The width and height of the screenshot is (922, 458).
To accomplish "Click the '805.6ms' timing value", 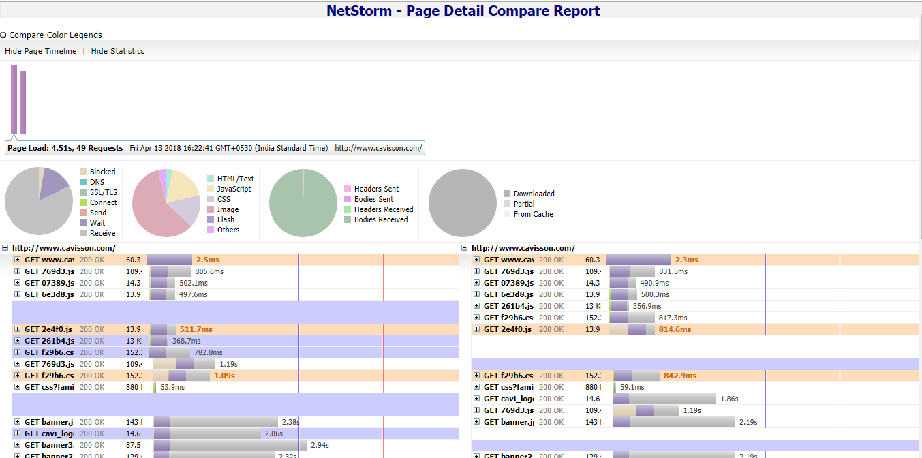I will [x=209, y=271].
